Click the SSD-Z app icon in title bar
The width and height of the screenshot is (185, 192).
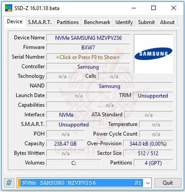pyautogui.click(x=9, y=8)
